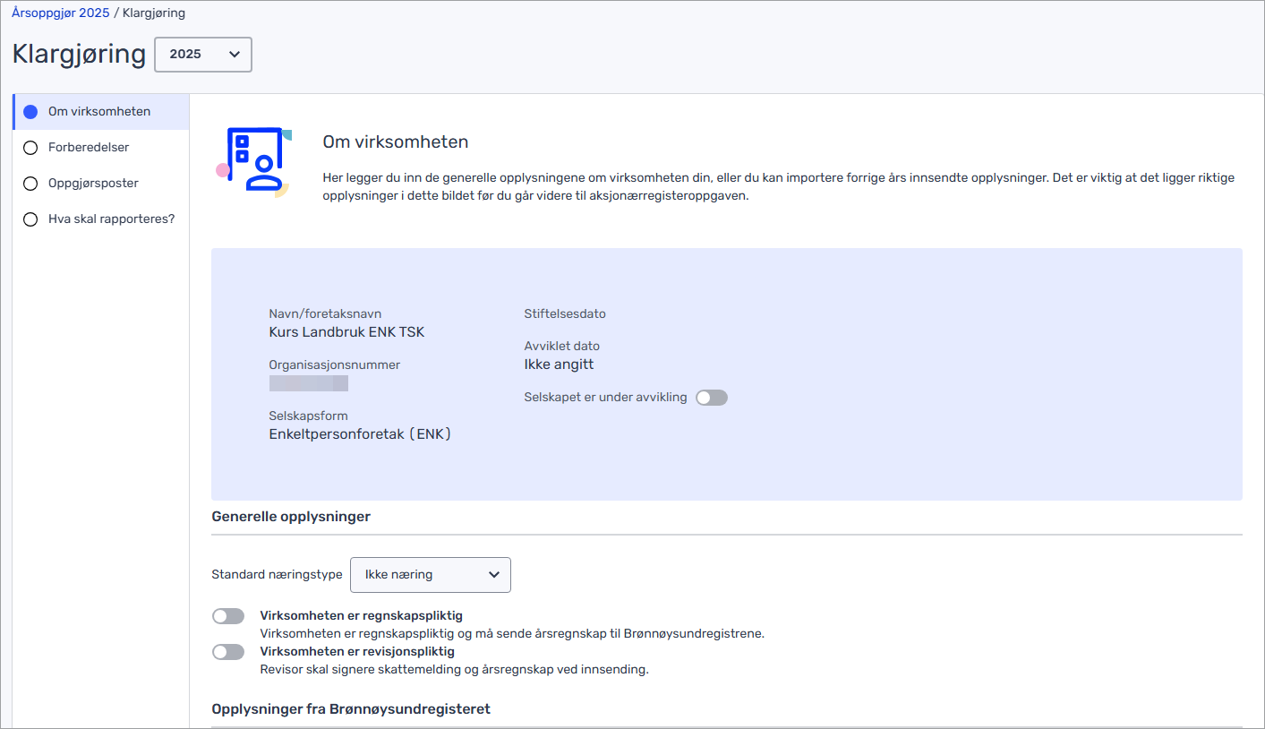Enable Virksomheten er regnskapspliktig switch

[x=228, y=616]
